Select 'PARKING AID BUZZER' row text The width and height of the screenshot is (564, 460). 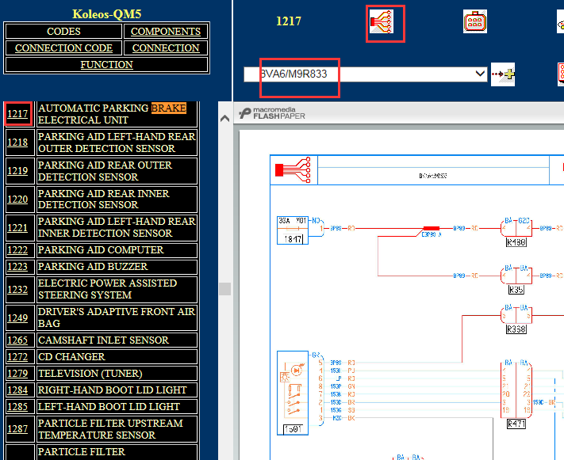pos(93,267)
